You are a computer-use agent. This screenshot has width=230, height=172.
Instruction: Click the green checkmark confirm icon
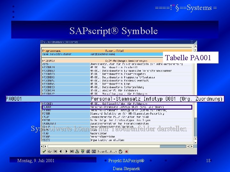44,151
